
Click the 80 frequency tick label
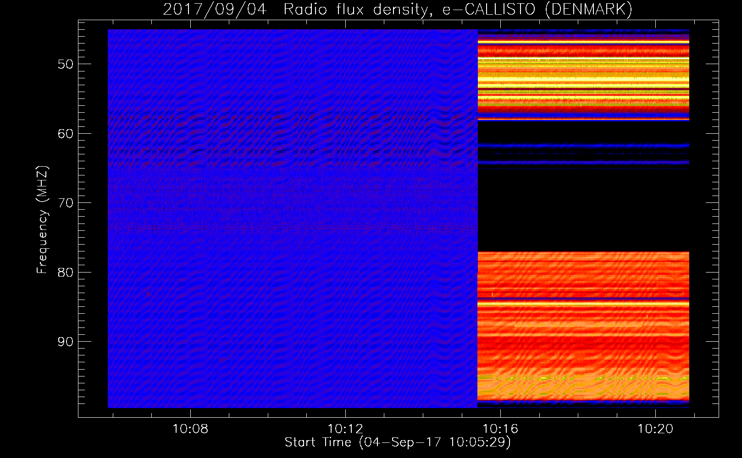(x=66, y=273)
